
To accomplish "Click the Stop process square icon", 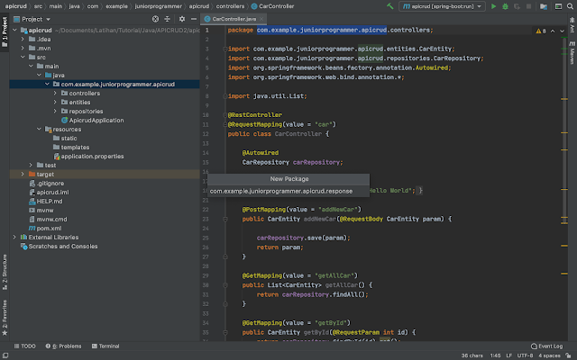I will (529, 6).
